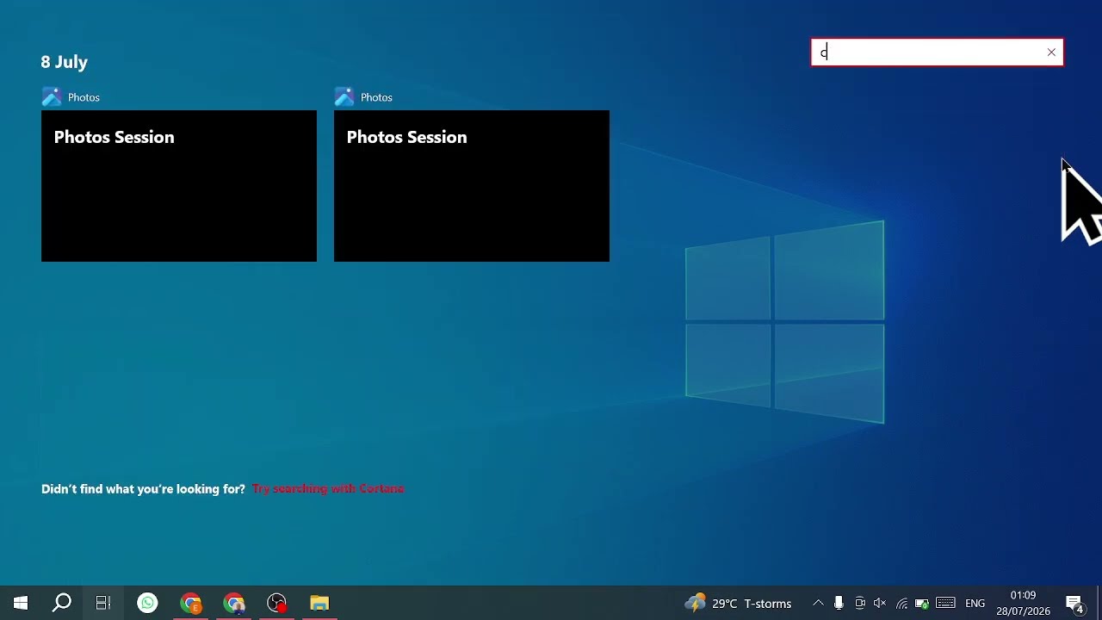Click the 8 July date heading
The height and width of the screenshot is (620, 1102).
[65, 62]
